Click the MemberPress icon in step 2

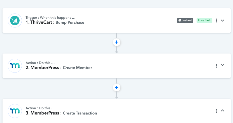(x=15, y=66)
